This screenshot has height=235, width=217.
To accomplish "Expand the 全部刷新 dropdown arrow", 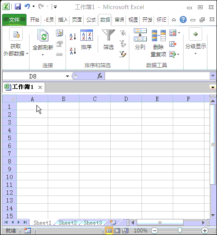I will pos(43,55).
